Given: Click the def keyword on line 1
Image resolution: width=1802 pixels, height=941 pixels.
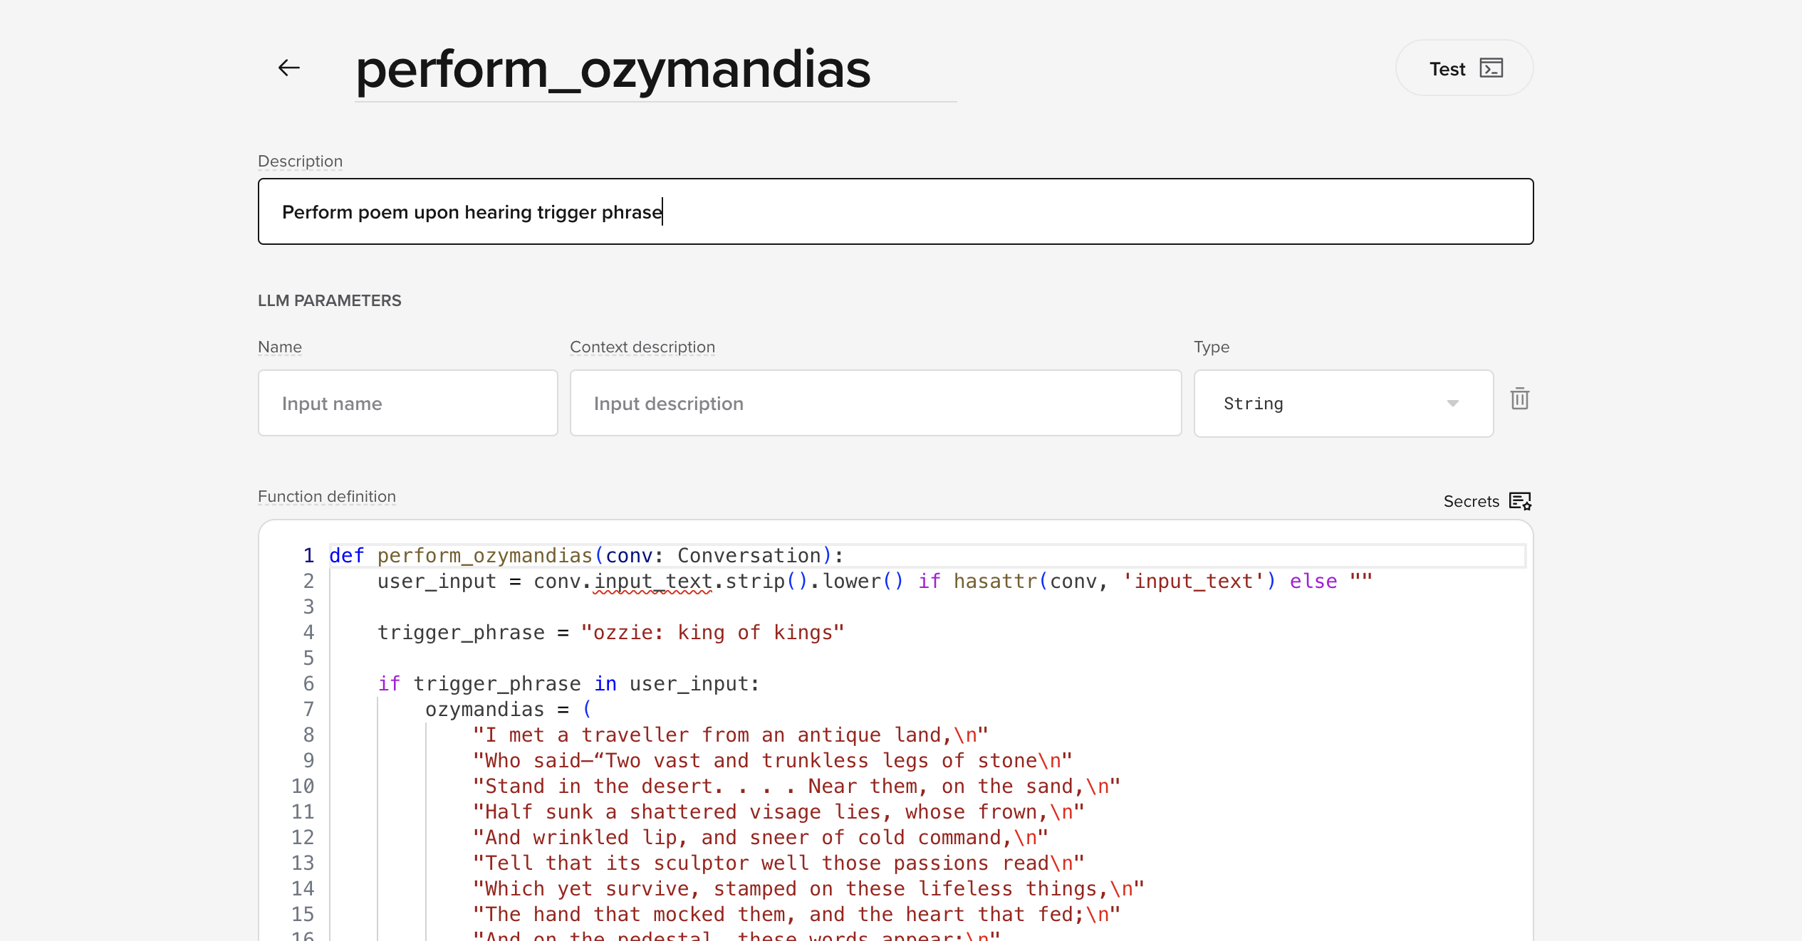Looking at the screenshot, I should click(x=346, y=556).
